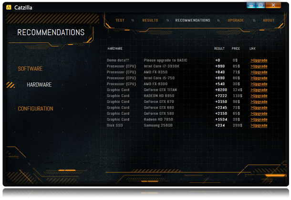Click the LINK column header
Screen dimensions: 291x200
click(252, 49)
